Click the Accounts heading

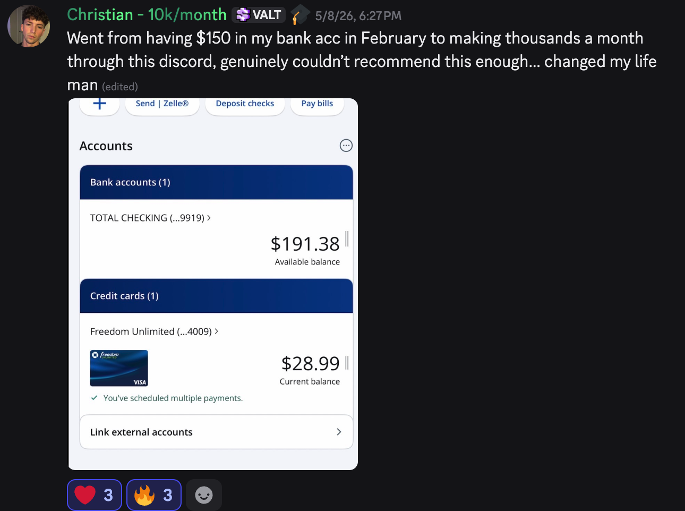pyautogui.click(x=106, y=146)
